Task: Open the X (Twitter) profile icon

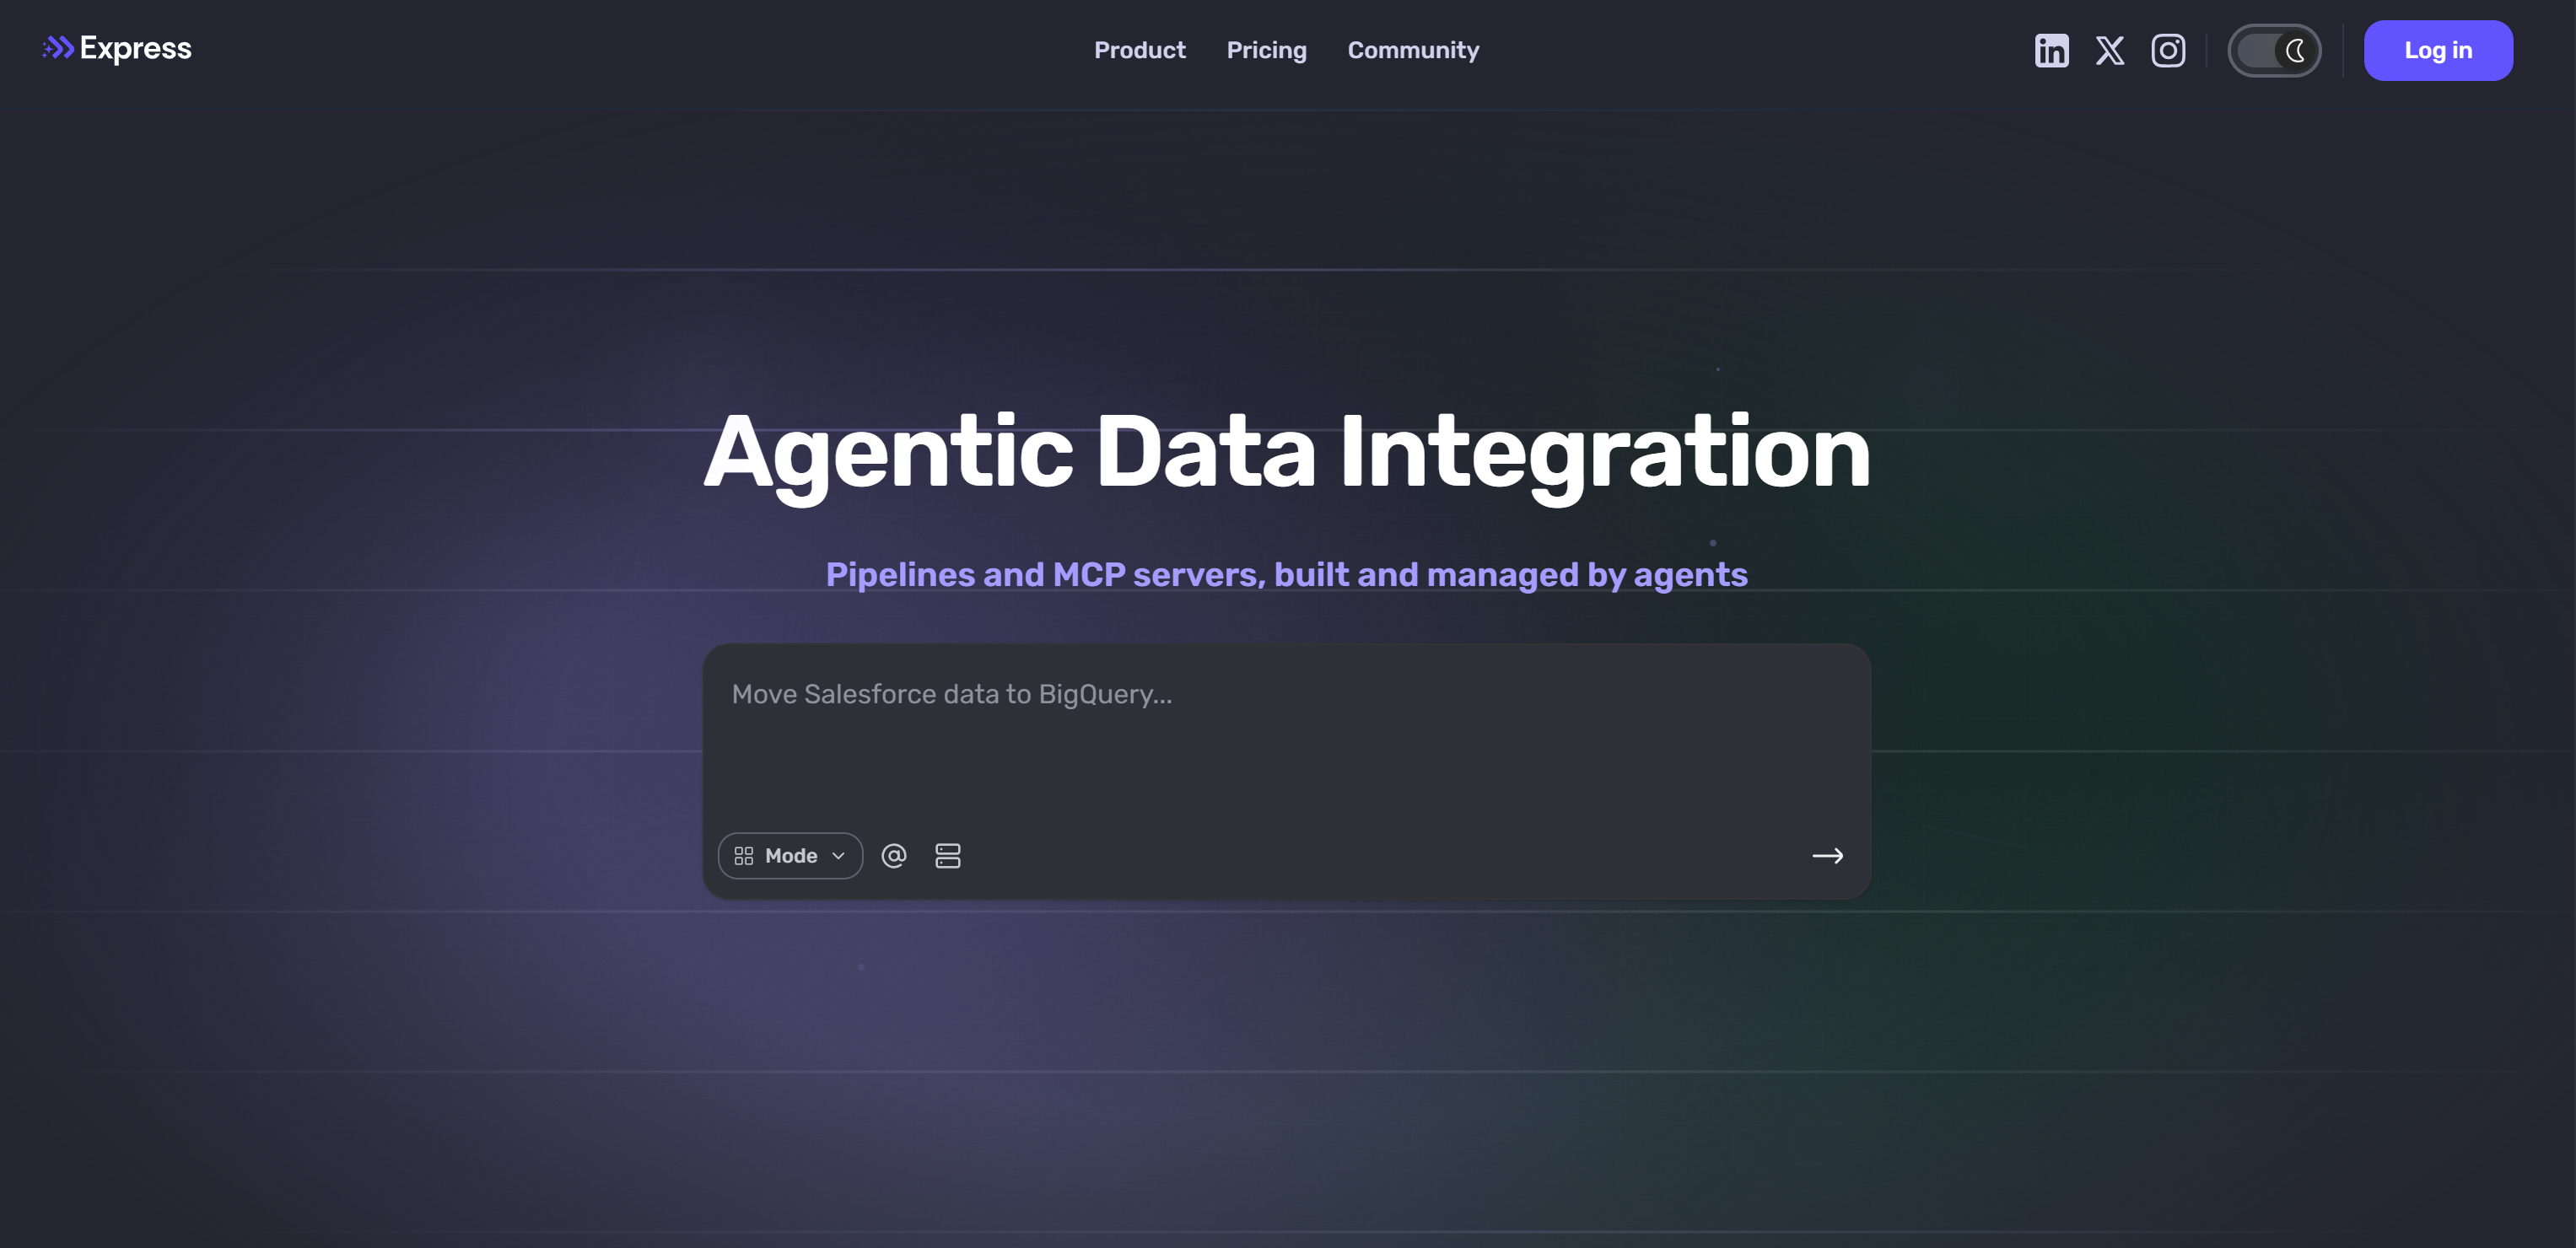Action: point(2110,50)
